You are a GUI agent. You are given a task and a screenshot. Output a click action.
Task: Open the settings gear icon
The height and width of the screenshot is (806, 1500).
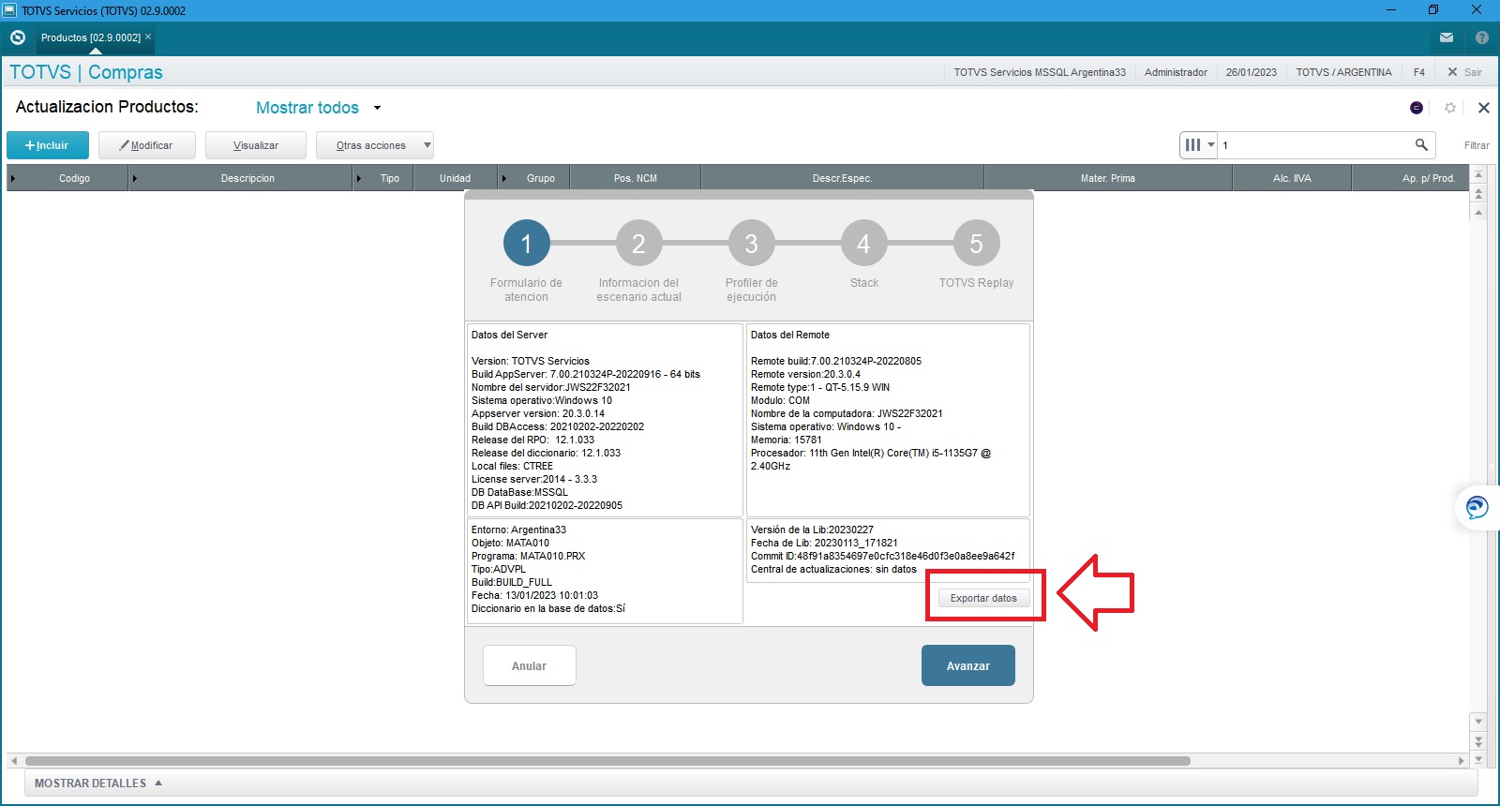tap(1450, 108)
